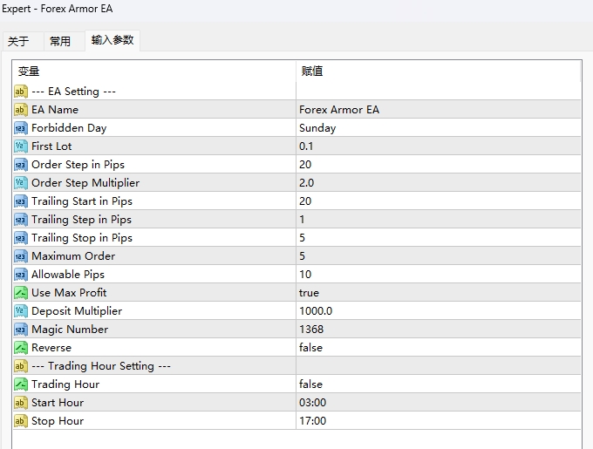This screenshot has width=593, height=449.
Task: Edit Trailing Start in Pips value 20
Action: click(x=439, y=201)
